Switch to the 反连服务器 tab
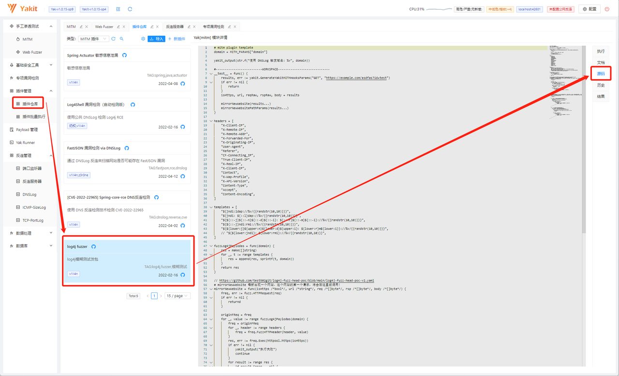619x376 pixels. point(175,27)
